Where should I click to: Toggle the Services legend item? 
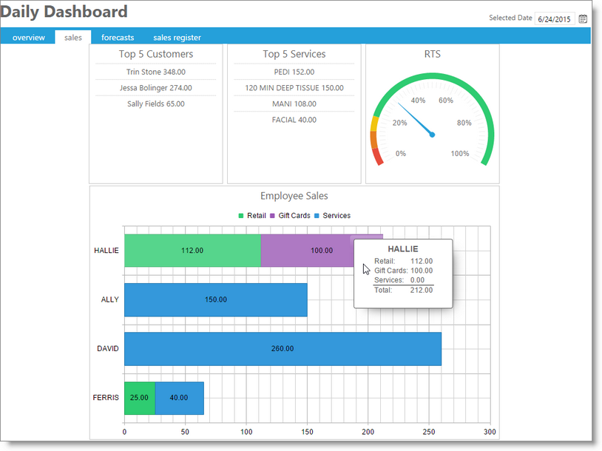point(333,216)
